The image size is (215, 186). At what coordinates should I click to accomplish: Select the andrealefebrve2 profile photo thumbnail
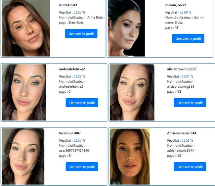[24, 92]
